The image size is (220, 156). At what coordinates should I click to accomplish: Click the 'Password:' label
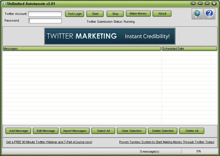pos(12,20)
